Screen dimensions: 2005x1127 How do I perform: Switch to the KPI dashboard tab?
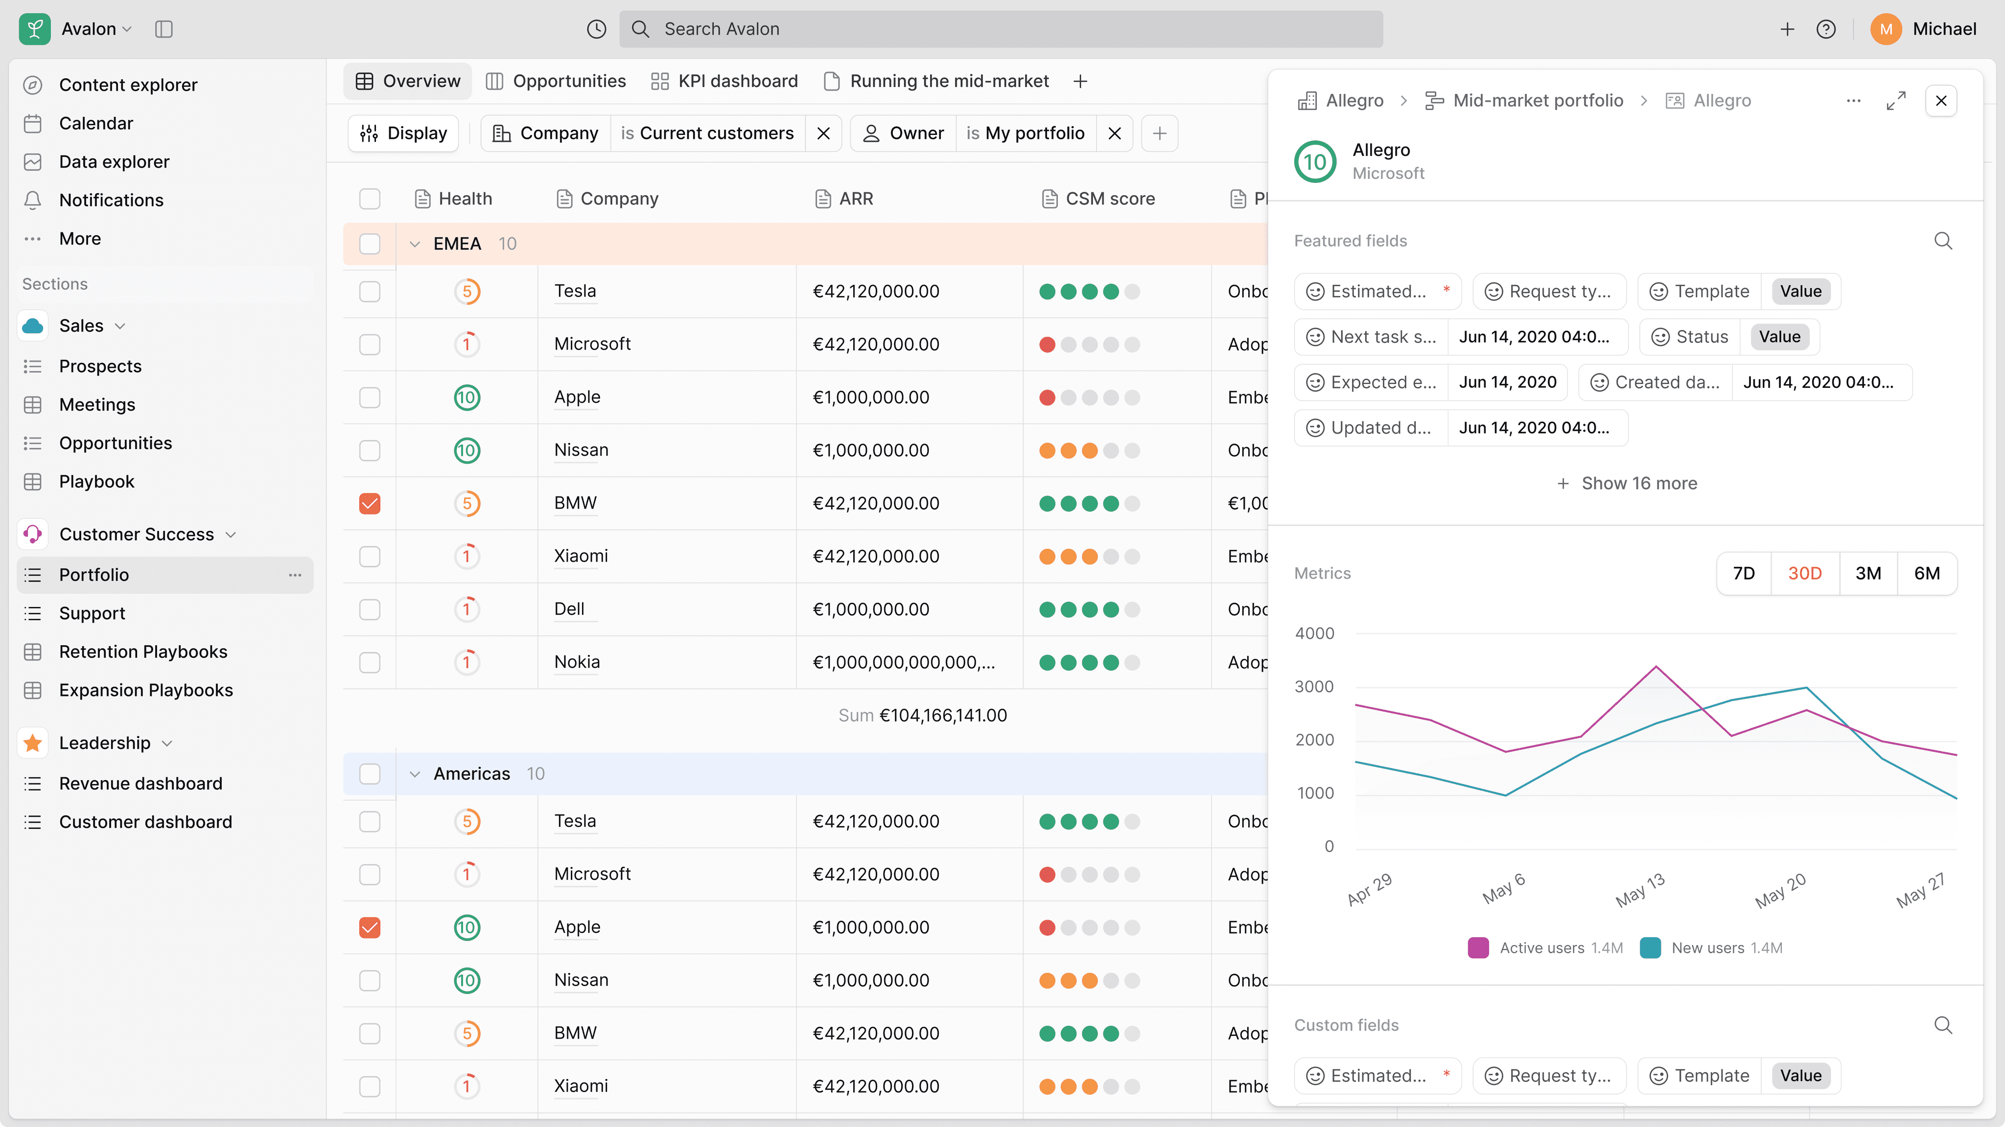(x=724, y=81)
